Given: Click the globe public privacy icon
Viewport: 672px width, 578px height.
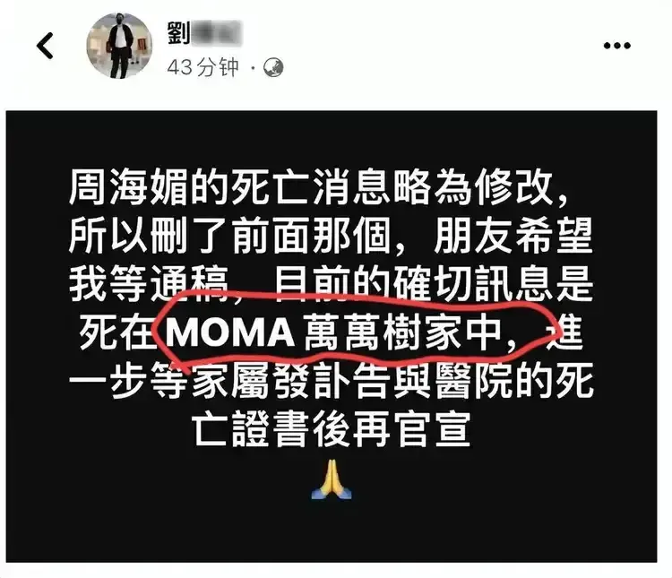Looking at the screenshot, I should point(273,67).
